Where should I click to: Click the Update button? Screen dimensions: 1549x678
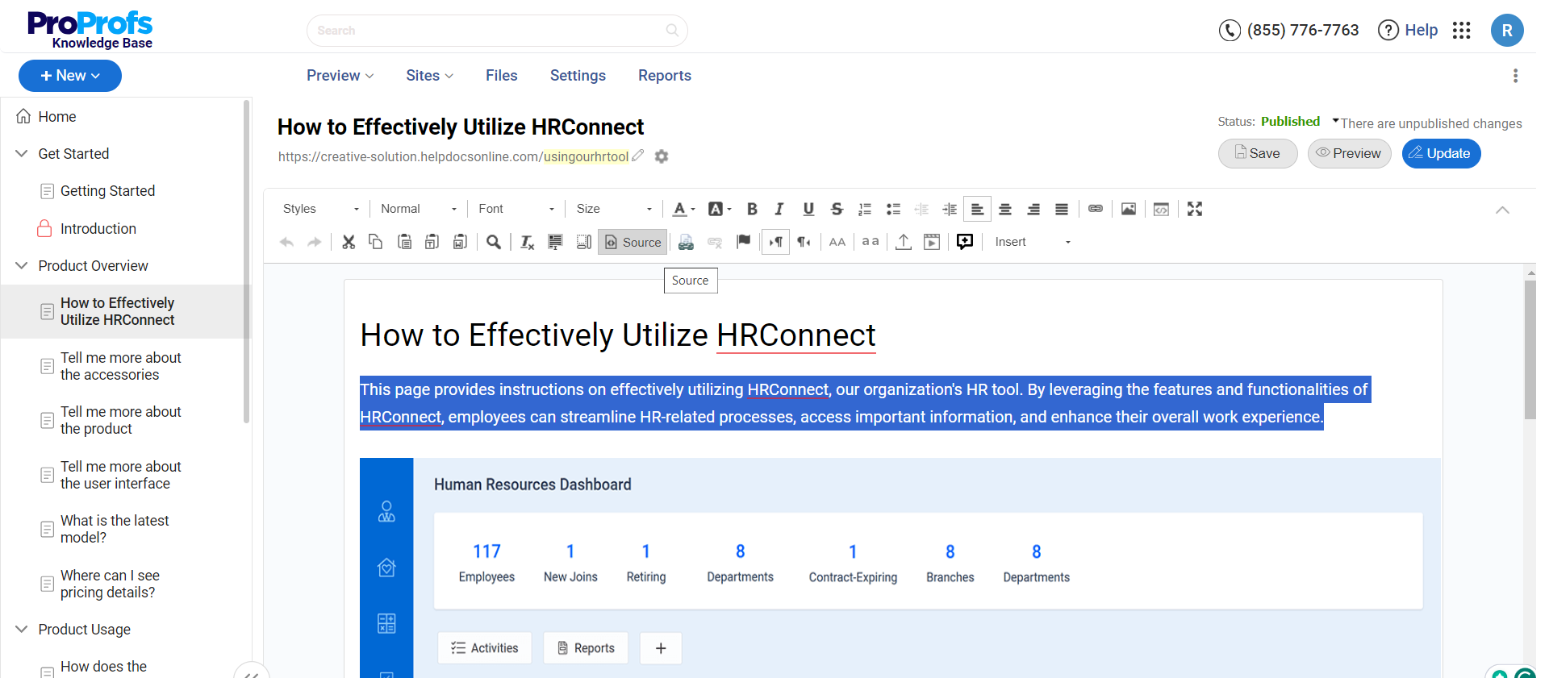[x=1441, y=153]
